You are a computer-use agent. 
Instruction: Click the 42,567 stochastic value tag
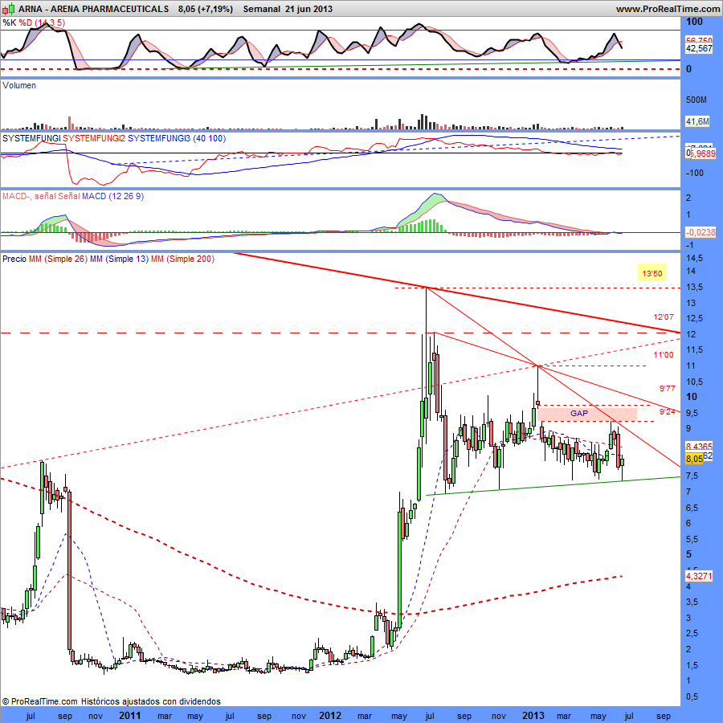699,48
